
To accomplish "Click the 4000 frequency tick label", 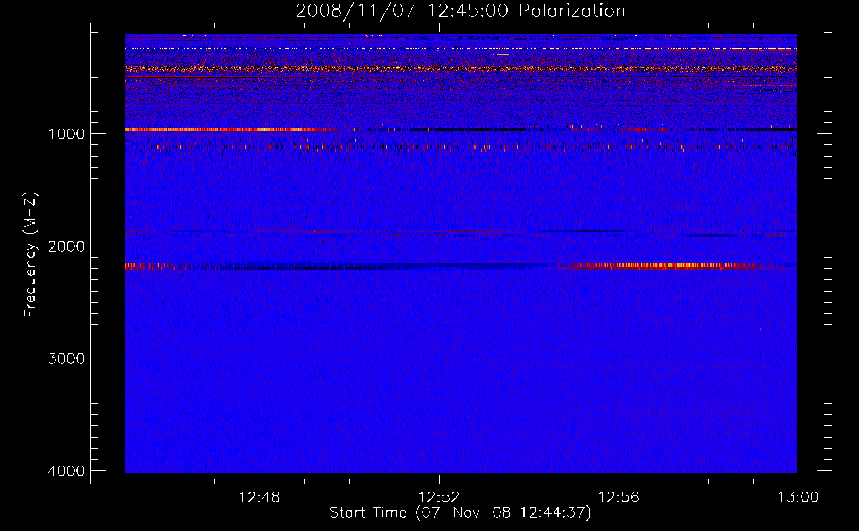I will pos(66,471).
